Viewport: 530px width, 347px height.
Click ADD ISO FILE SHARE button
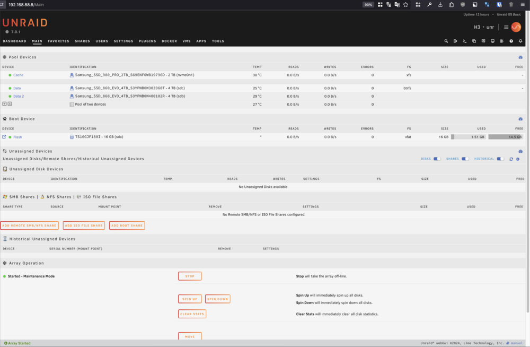[84, 225]
